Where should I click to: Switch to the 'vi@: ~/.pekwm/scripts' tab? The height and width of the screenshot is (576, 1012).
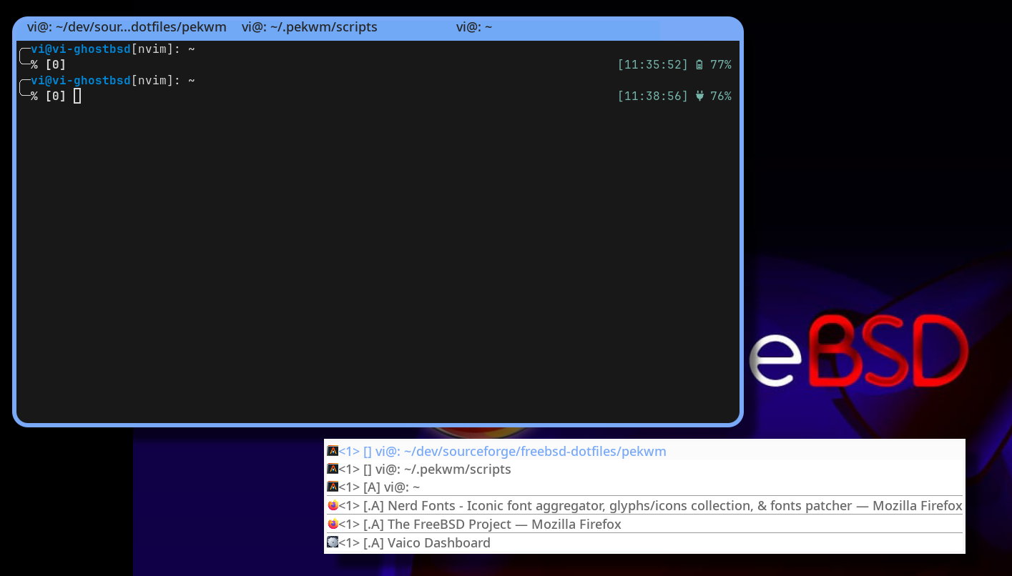pyautogui.click(x=309, y=28)
